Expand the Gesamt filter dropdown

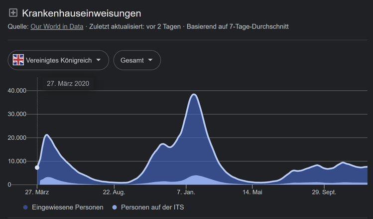(136, 60)
